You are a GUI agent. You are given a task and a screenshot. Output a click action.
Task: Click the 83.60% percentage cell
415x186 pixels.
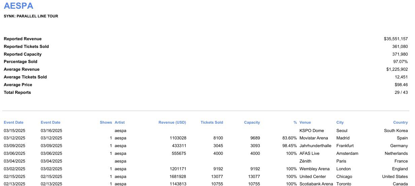(290, 138)
